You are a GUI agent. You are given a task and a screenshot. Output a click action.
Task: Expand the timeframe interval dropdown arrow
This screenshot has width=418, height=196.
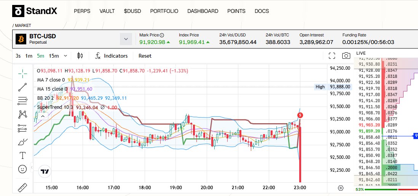click(x=65, y=56)
